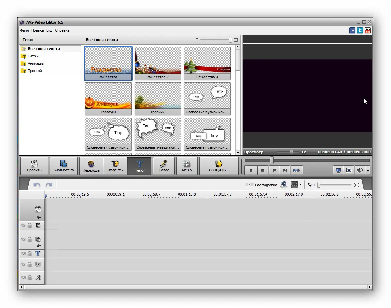This screenshot has height=308, width=391.
Task: Jump to previous frame in preview
Action: (274, 170)
